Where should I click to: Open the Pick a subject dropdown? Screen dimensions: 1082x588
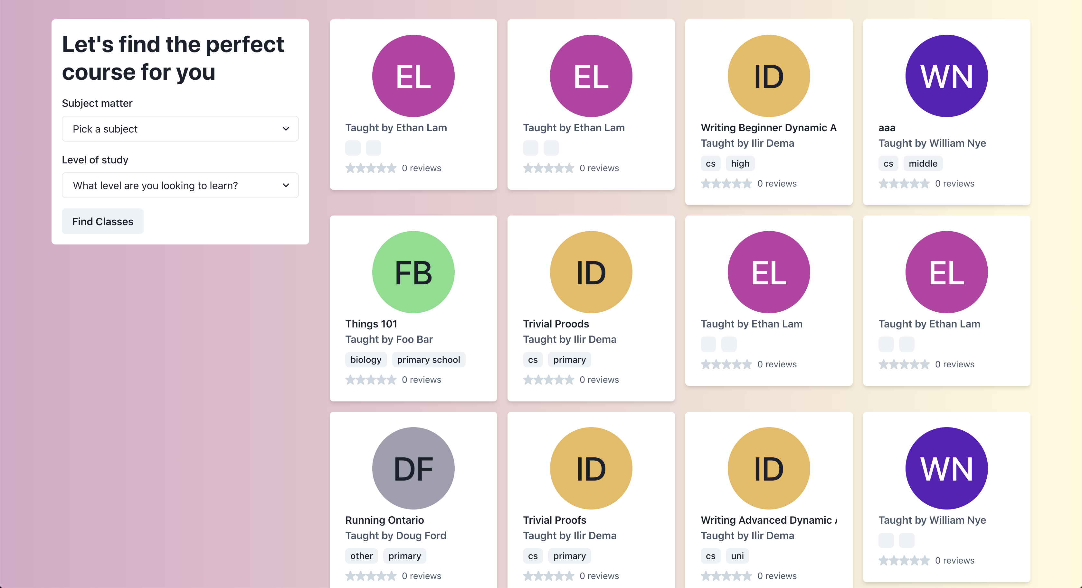[x=180, y=129]
